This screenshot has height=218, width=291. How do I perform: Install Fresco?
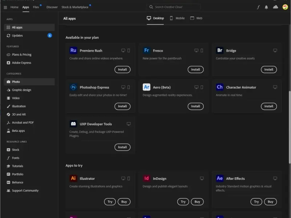195,69
